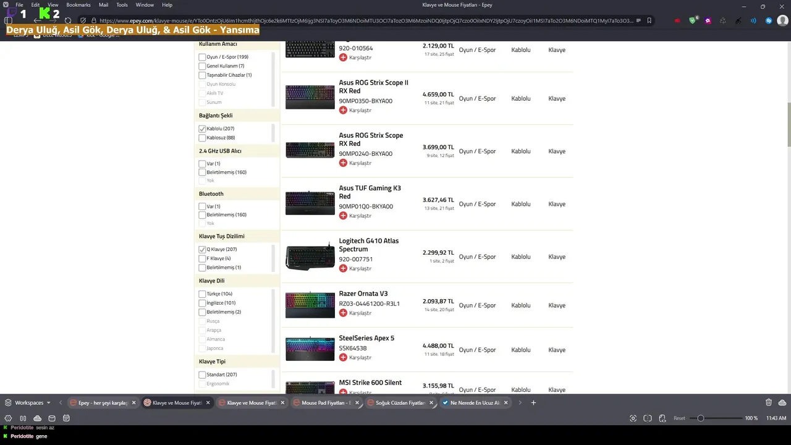Close Ne Nerede En Ucuz tab
This screenshot has width=791, height=445.
click(x=506, y=403)
